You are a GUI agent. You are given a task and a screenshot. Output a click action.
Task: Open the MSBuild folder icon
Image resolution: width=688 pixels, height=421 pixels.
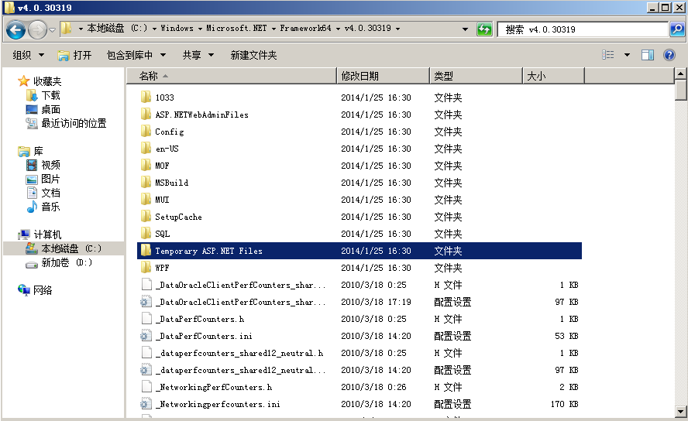145,183
